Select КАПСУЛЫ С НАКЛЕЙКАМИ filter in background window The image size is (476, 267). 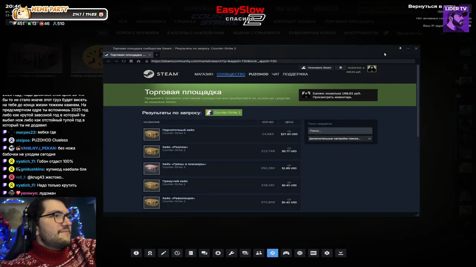(196, 33)
